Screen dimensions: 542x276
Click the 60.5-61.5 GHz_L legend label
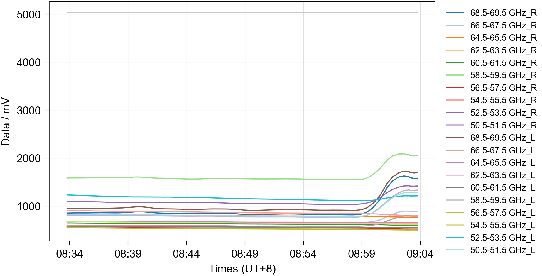coord(503,188)
